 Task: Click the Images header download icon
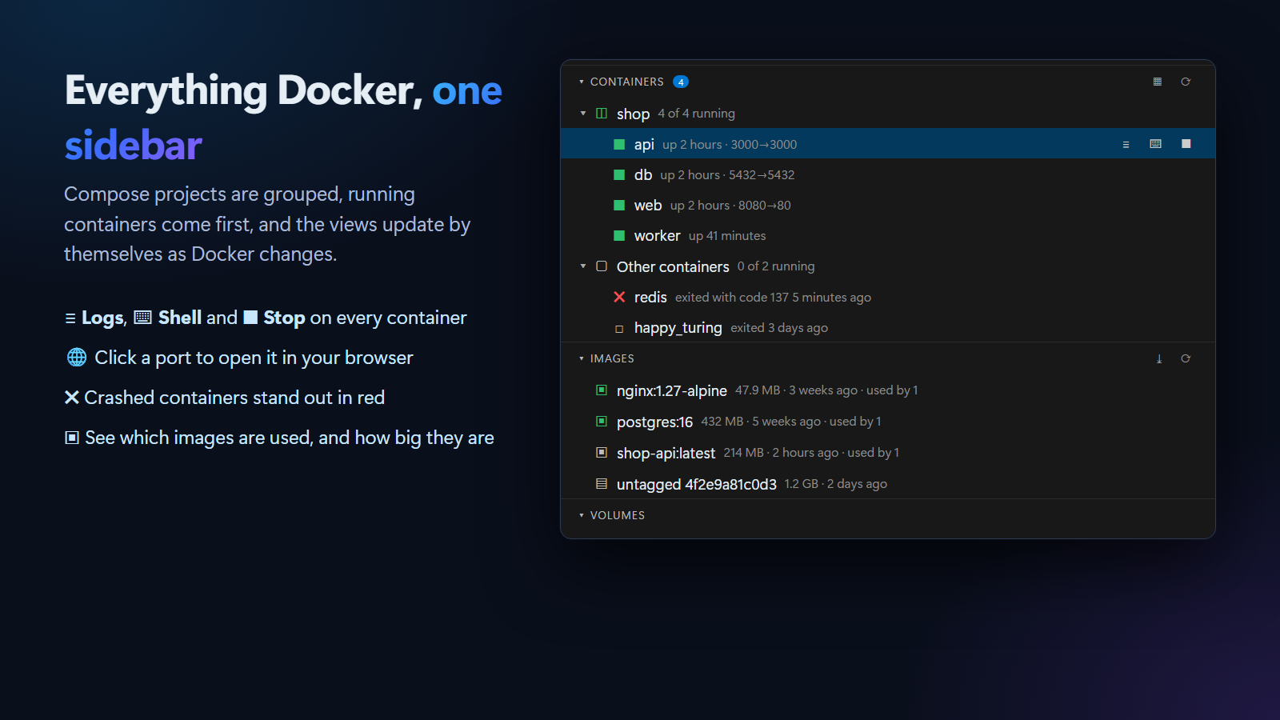1158,358
